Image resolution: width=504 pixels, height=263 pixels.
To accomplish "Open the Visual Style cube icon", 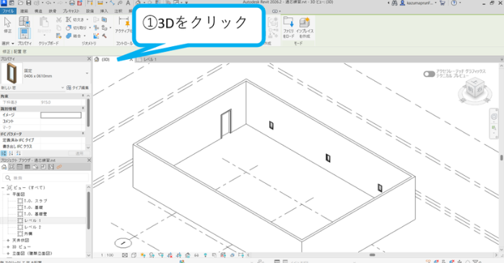I will click(x=134, y=255).
